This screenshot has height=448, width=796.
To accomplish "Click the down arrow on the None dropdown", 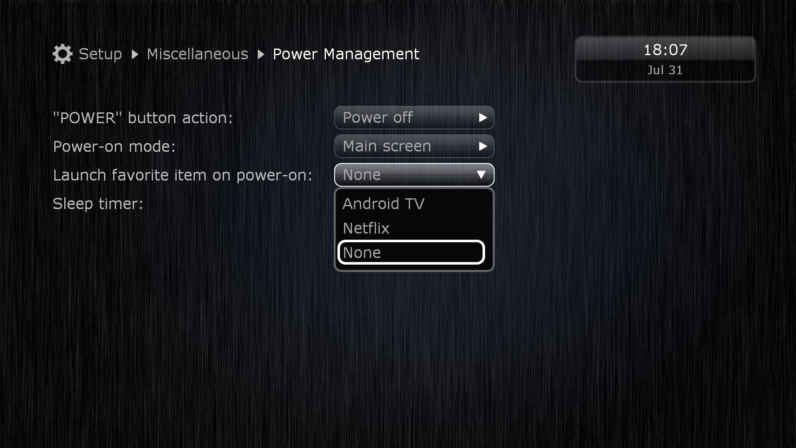I will (x=481, y=175).
